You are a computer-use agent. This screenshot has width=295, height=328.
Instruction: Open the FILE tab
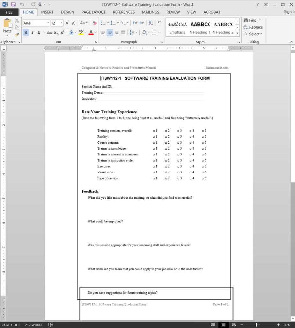point(9,12)
